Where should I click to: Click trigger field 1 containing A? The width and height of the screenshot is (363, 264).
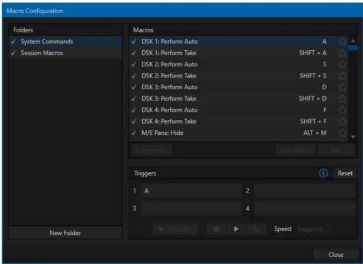(191, 191)
